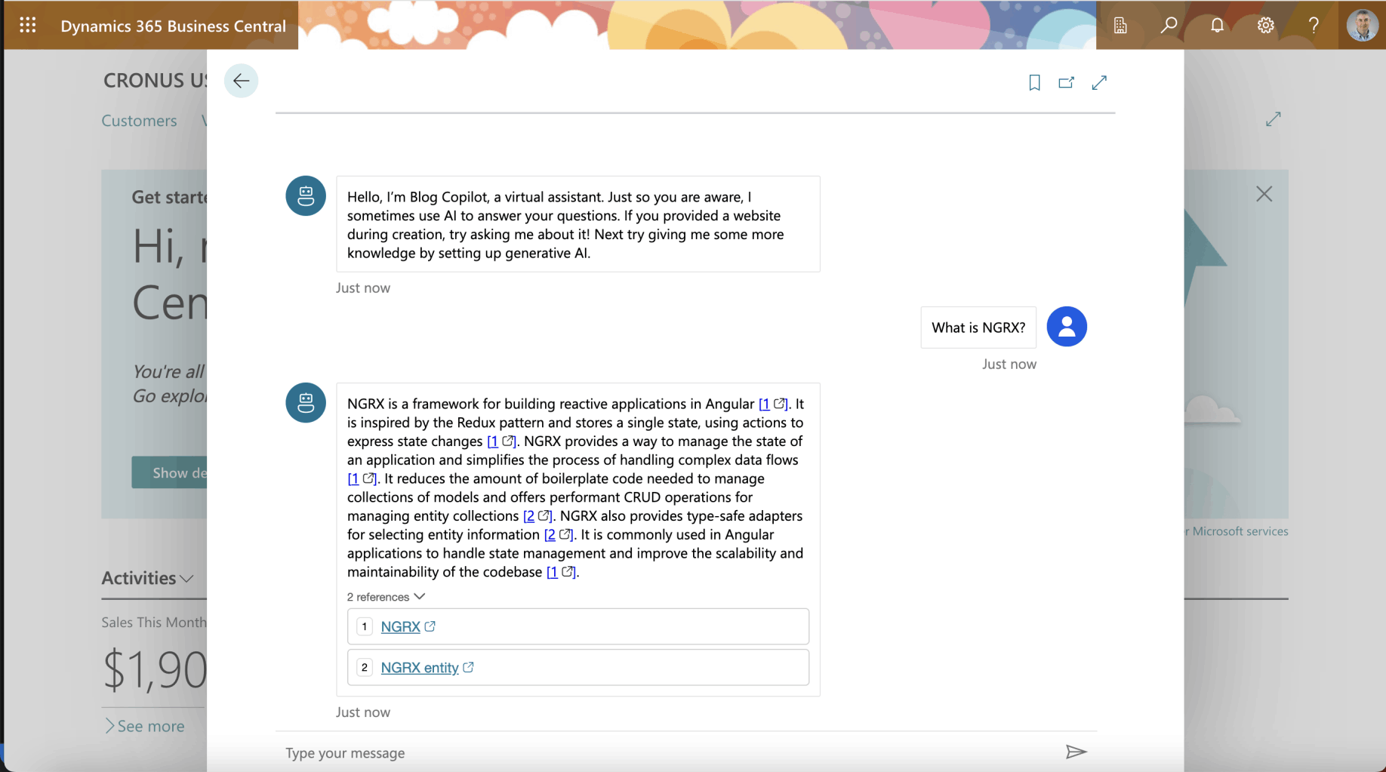
Task: Expand the chat dialog to full width
Action: [1099, 82]
